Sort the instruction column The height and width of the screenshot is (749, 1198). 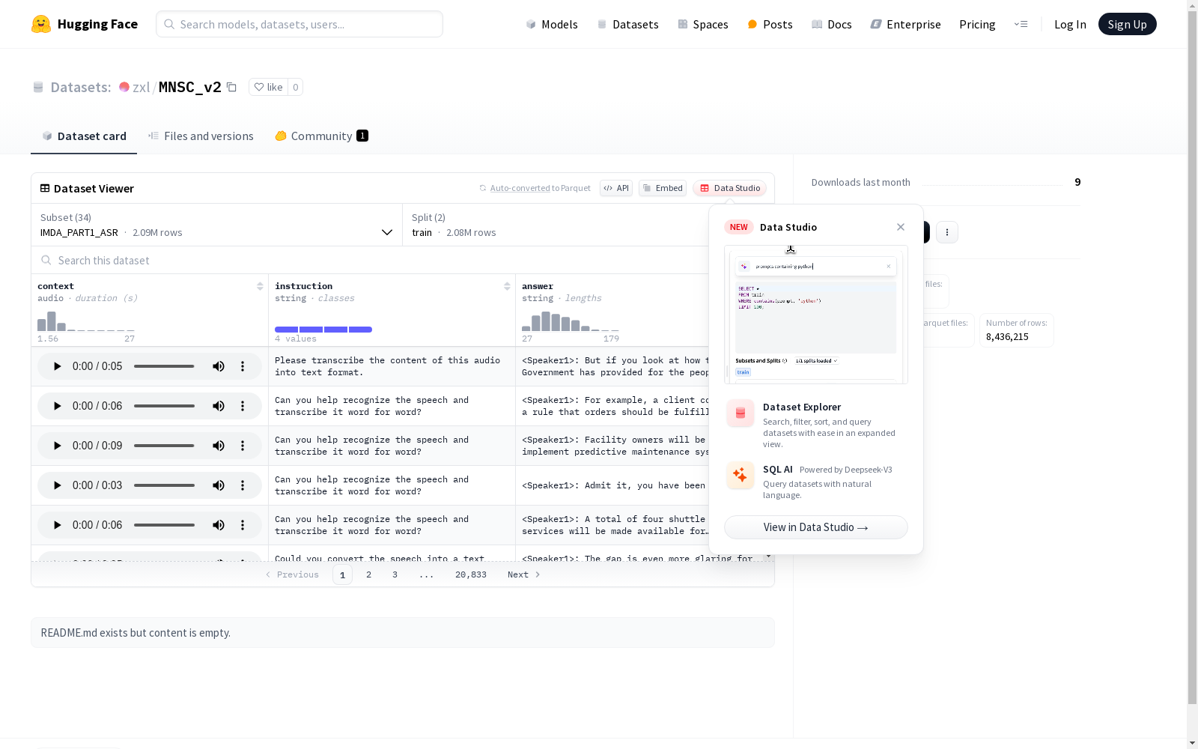click(507, 286)
